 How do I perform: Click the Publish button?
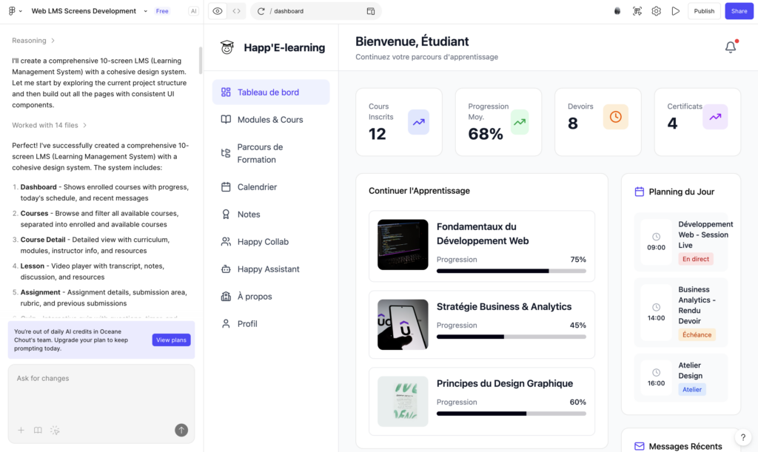(x=704, y=11)
